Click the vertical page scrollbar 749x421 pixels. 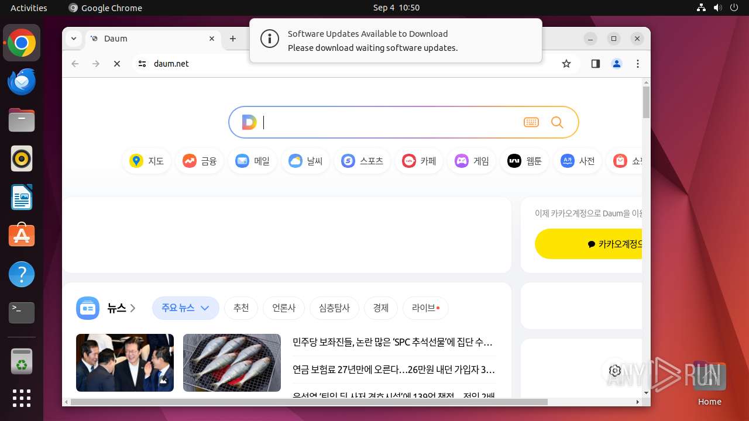tap(646, 102)
